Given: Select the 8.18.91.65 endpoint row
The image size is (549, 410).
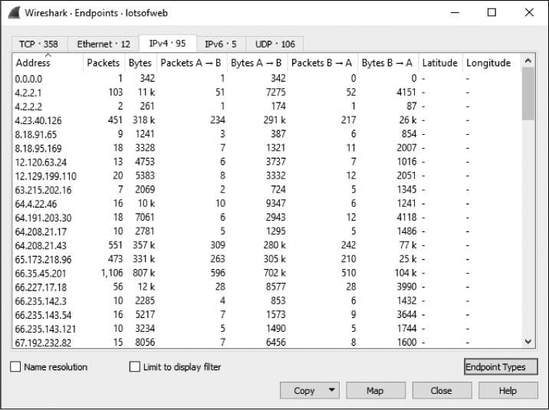Looking at the screenshot, I should point(267,134).
